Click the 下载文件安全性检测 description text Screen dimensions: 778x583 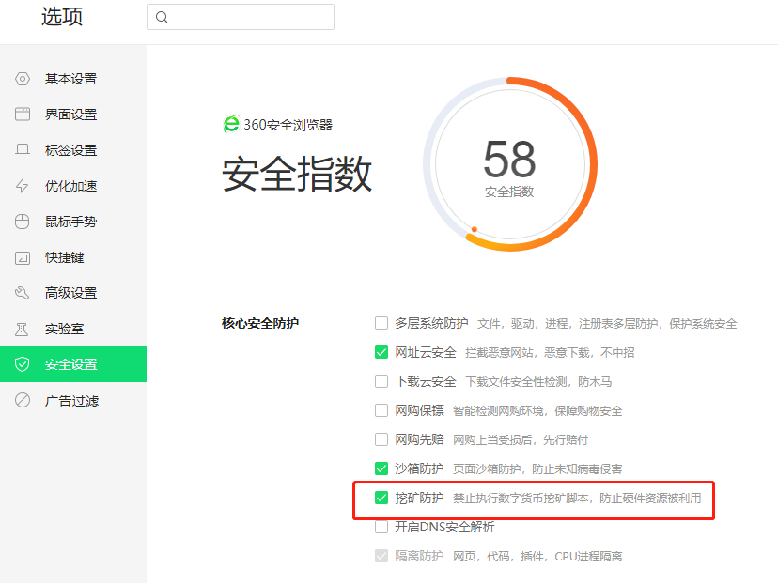coord(538,382)
